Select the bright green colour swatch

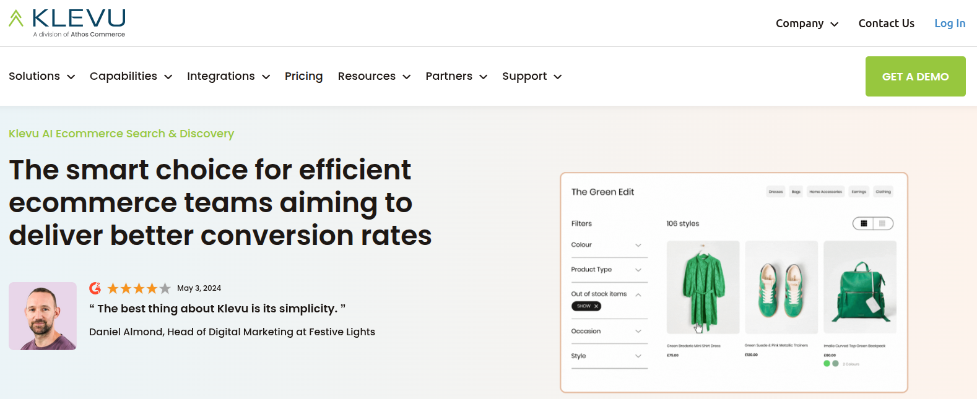point(827,364)
